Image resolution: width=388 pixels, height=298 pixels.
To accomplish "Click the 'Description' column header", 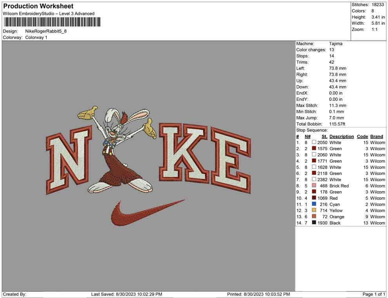I will point(341,136).
